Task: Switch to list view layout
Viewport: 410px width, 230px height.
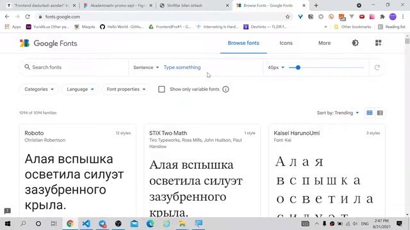Action: tap(380, 112)
